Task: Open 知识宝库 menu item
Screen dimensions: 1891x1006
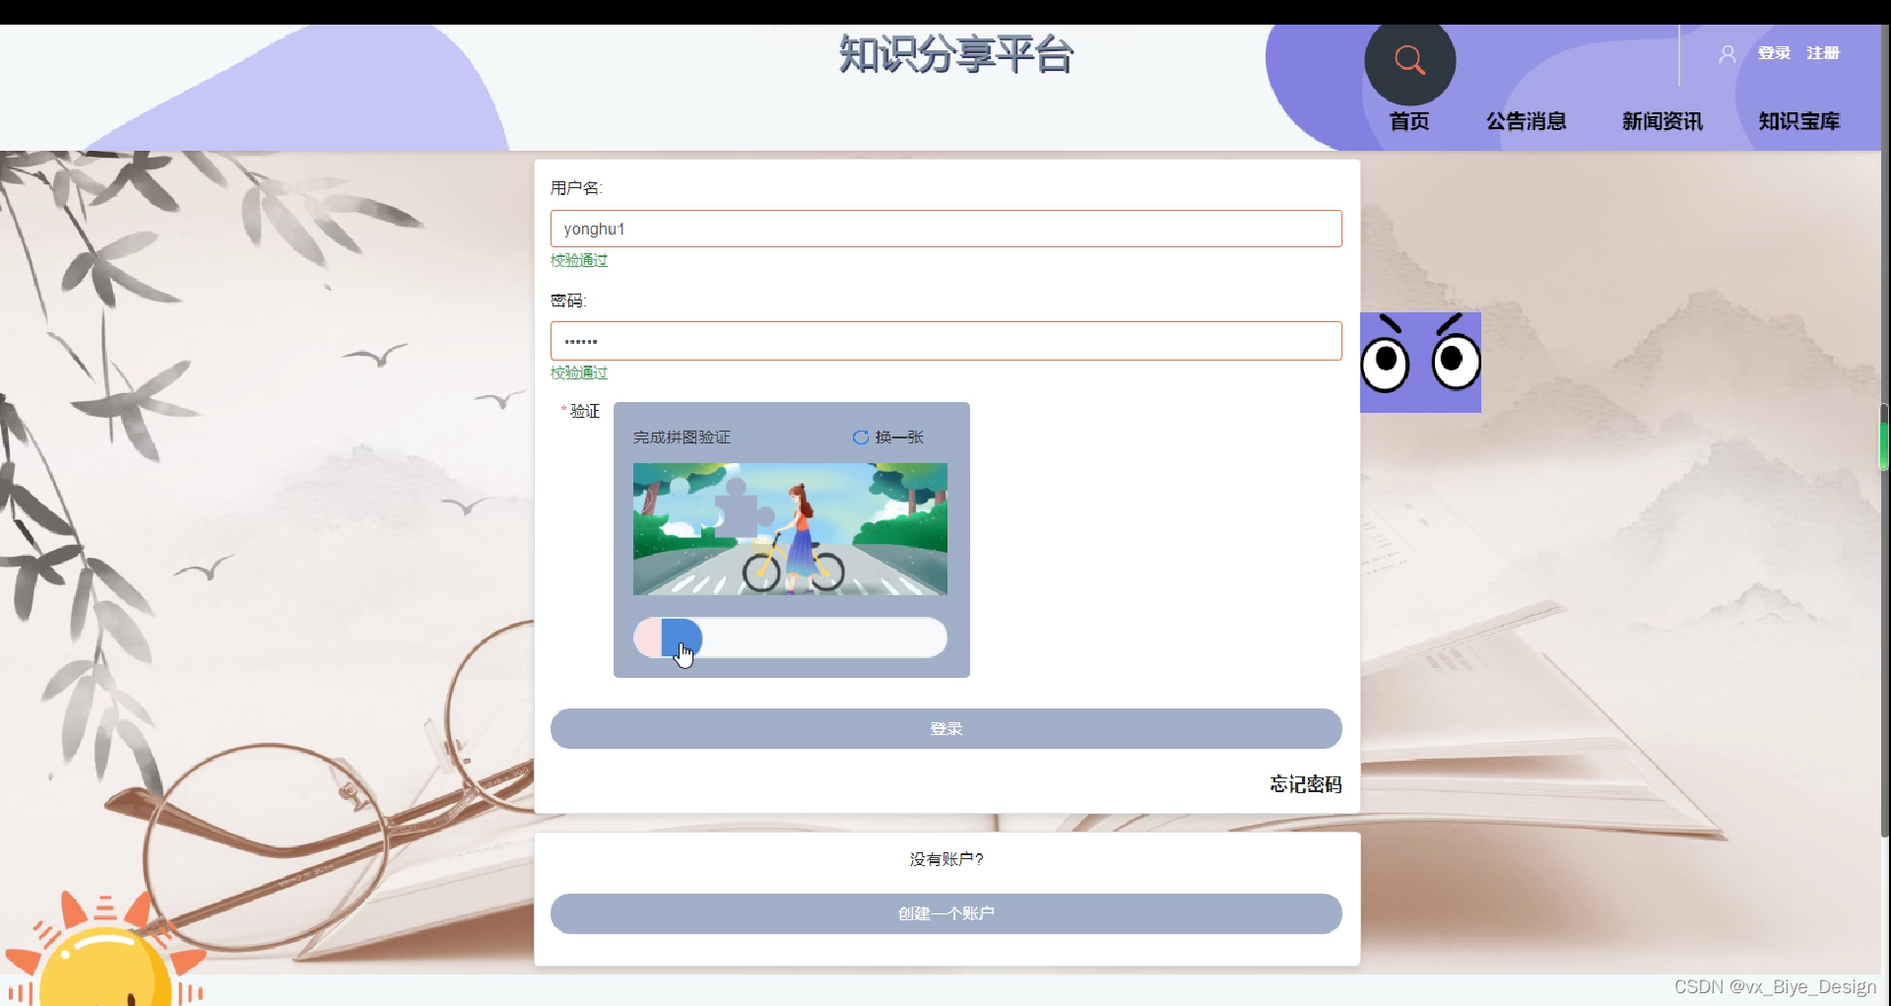Action: coord(1799,121)
